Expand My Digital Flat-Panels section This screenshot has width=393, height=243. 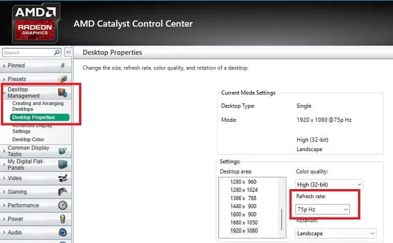(36, 165)
